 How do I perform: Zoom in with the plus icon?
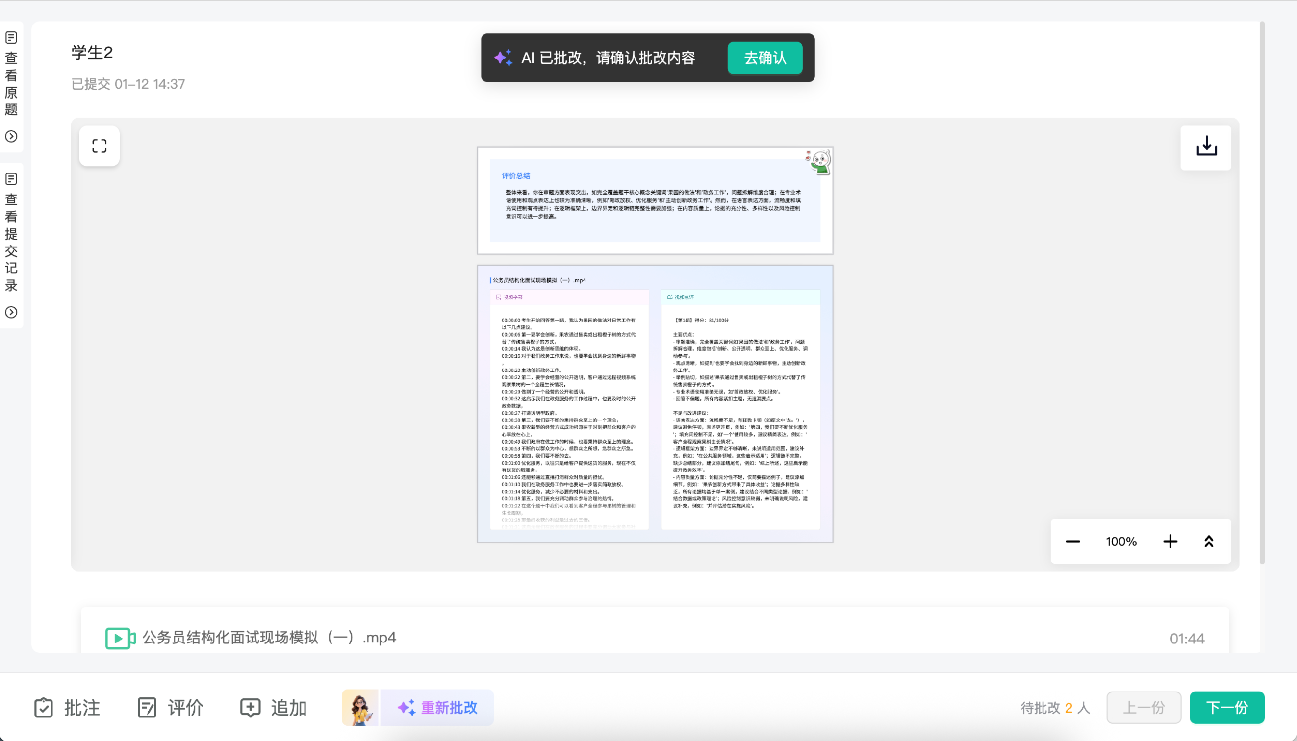click(x=1170, y=542)
